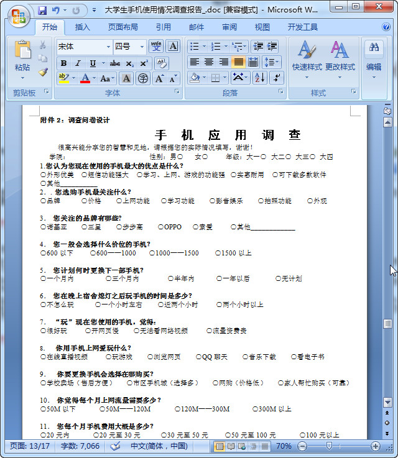This screenshot has height=458, width=398.
Task: Click page count 13/17 in status bar
Action: pos(30,446)
